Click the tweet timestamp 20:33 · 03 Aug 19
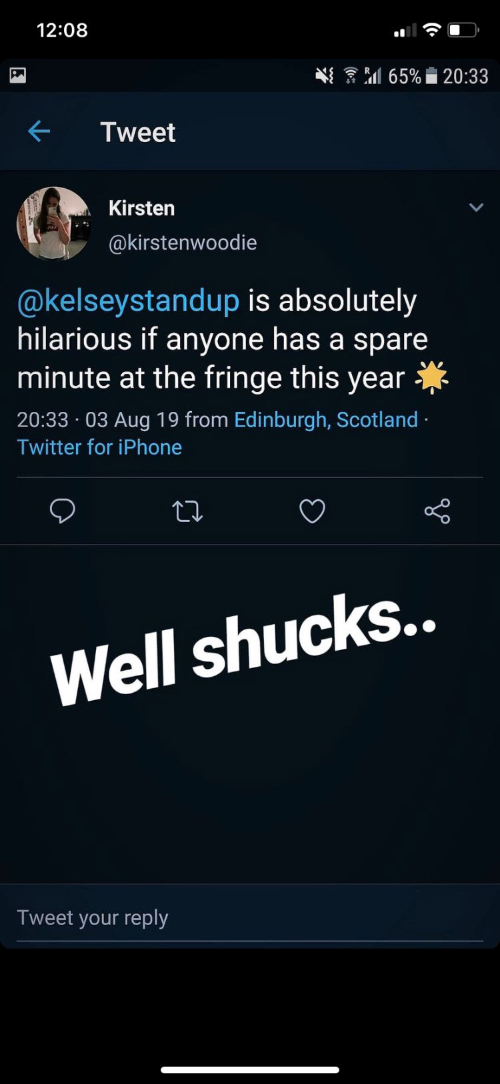The width and height of the screenshot is (500, 1084). pos(97,420)
